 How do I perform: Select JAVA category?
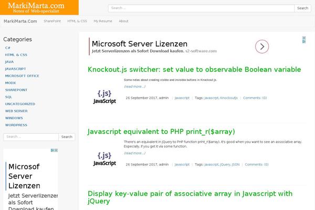pos(9,62)
